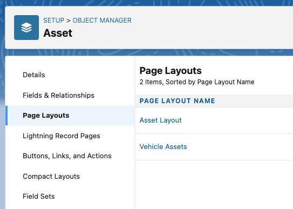This screenshot has width=293, height=209.
Task: Select Field Sets in sidebar
Action: click(39, 197)
